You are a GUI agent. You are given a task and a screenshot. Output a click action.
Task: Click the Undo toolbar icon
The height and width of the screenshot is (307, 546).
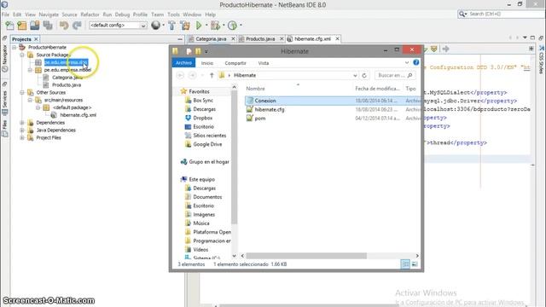64,26
